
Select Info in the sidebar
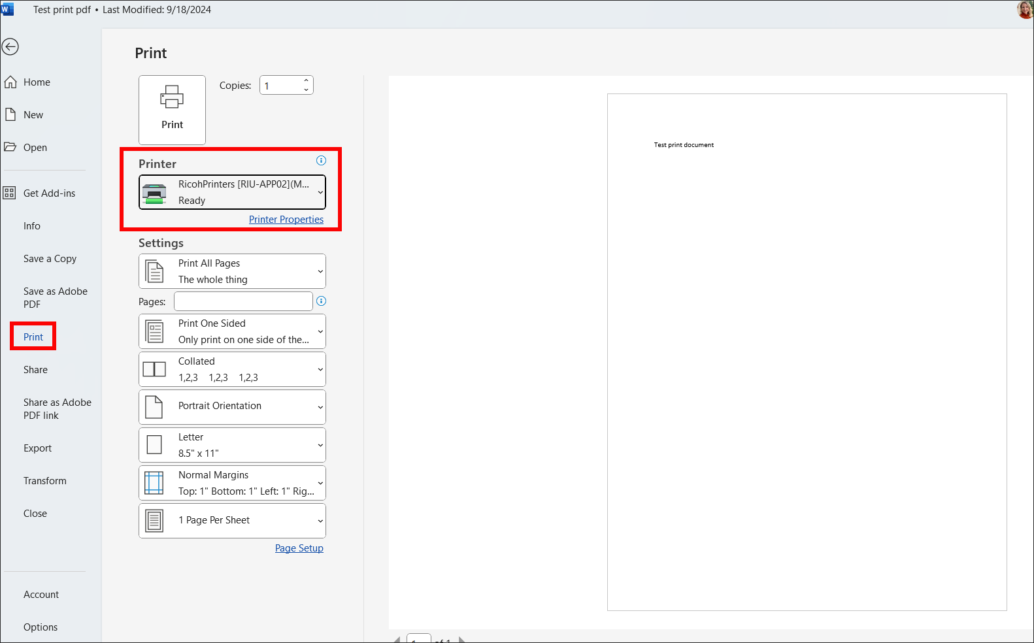pyautogui.click(x=32, y=225)
